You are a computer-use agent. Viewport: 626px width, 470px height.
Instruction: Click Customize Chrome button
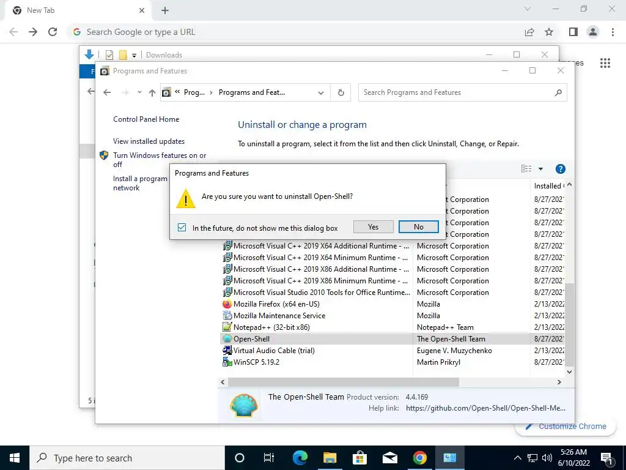click(566, 427)
